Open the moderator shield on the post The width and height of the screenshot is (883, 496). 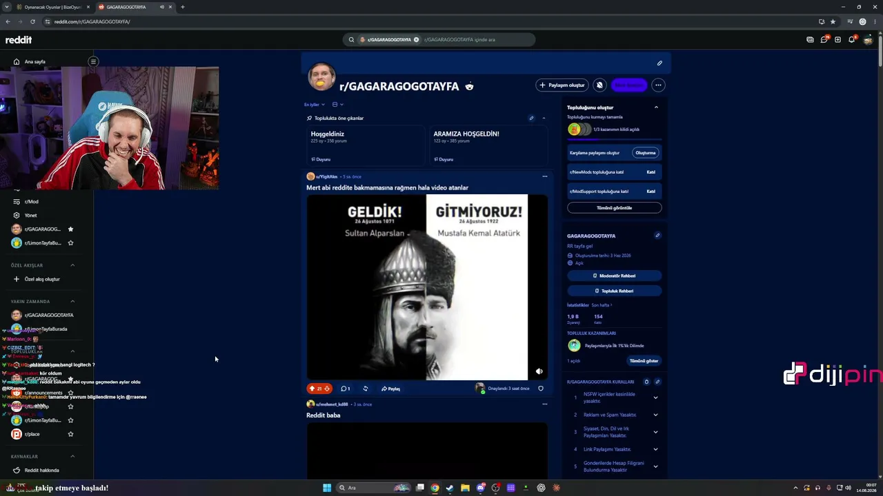click(x=541, y=389)
